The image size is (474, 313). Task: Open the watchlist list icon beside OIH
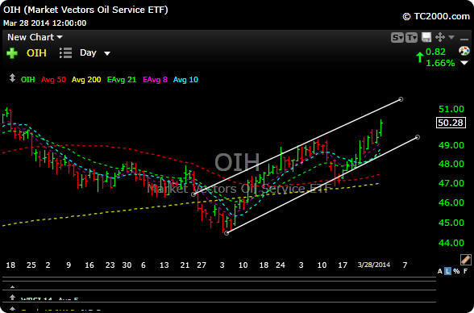(65, 53)
